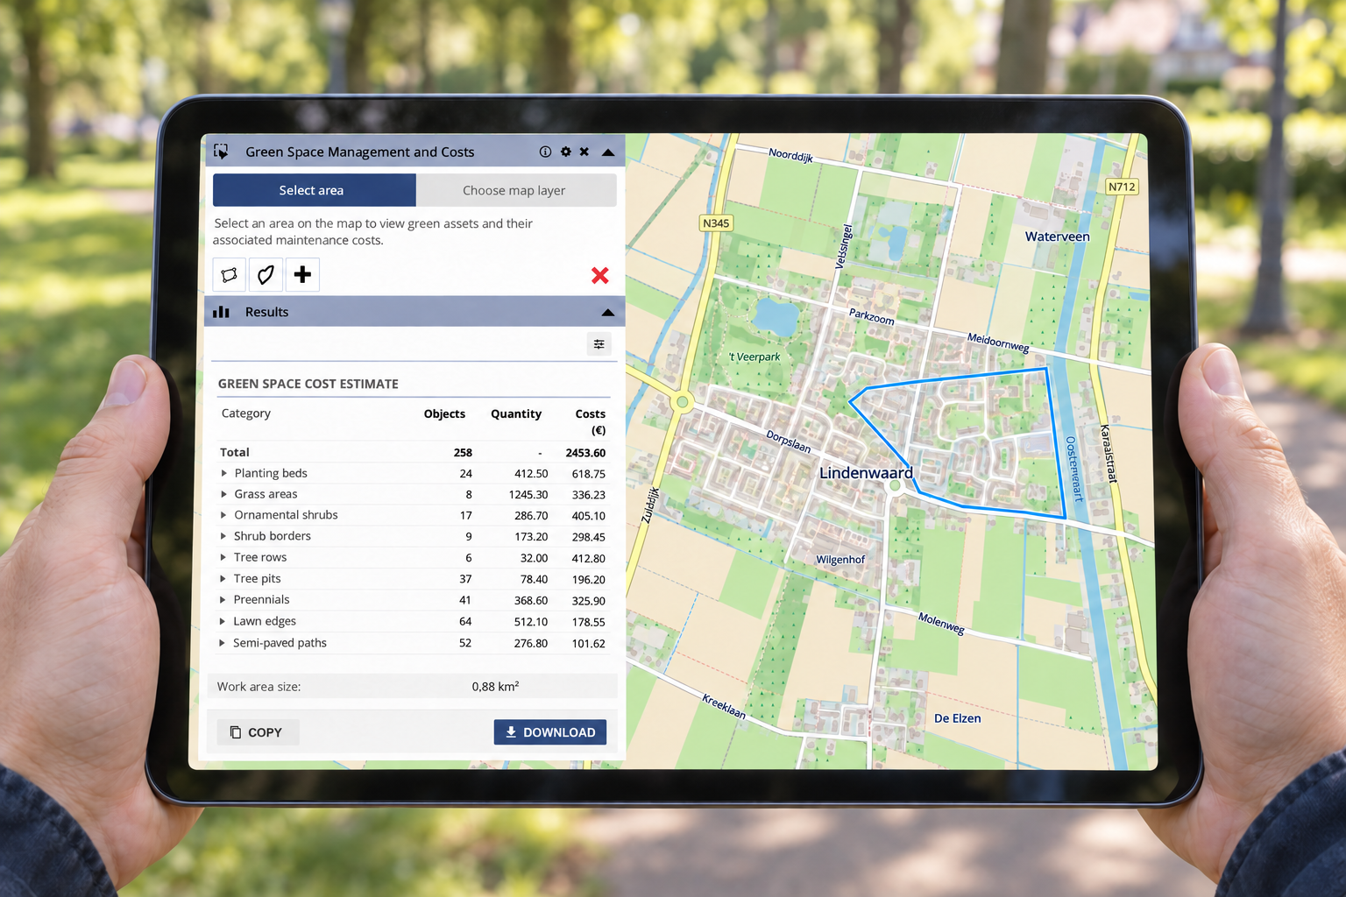Click the work area size 0,88 km²
This screenshot has width=1346, height=897.
pos(495,687)
